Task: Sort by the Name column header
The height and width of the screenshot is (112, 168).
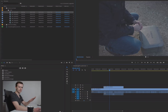Action: click(5, 6)
